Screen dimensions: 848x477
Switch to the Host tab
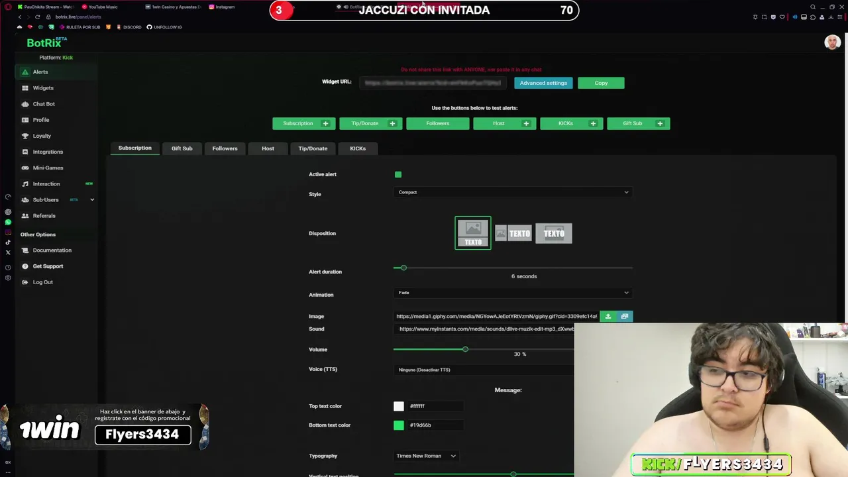point(268,148)
